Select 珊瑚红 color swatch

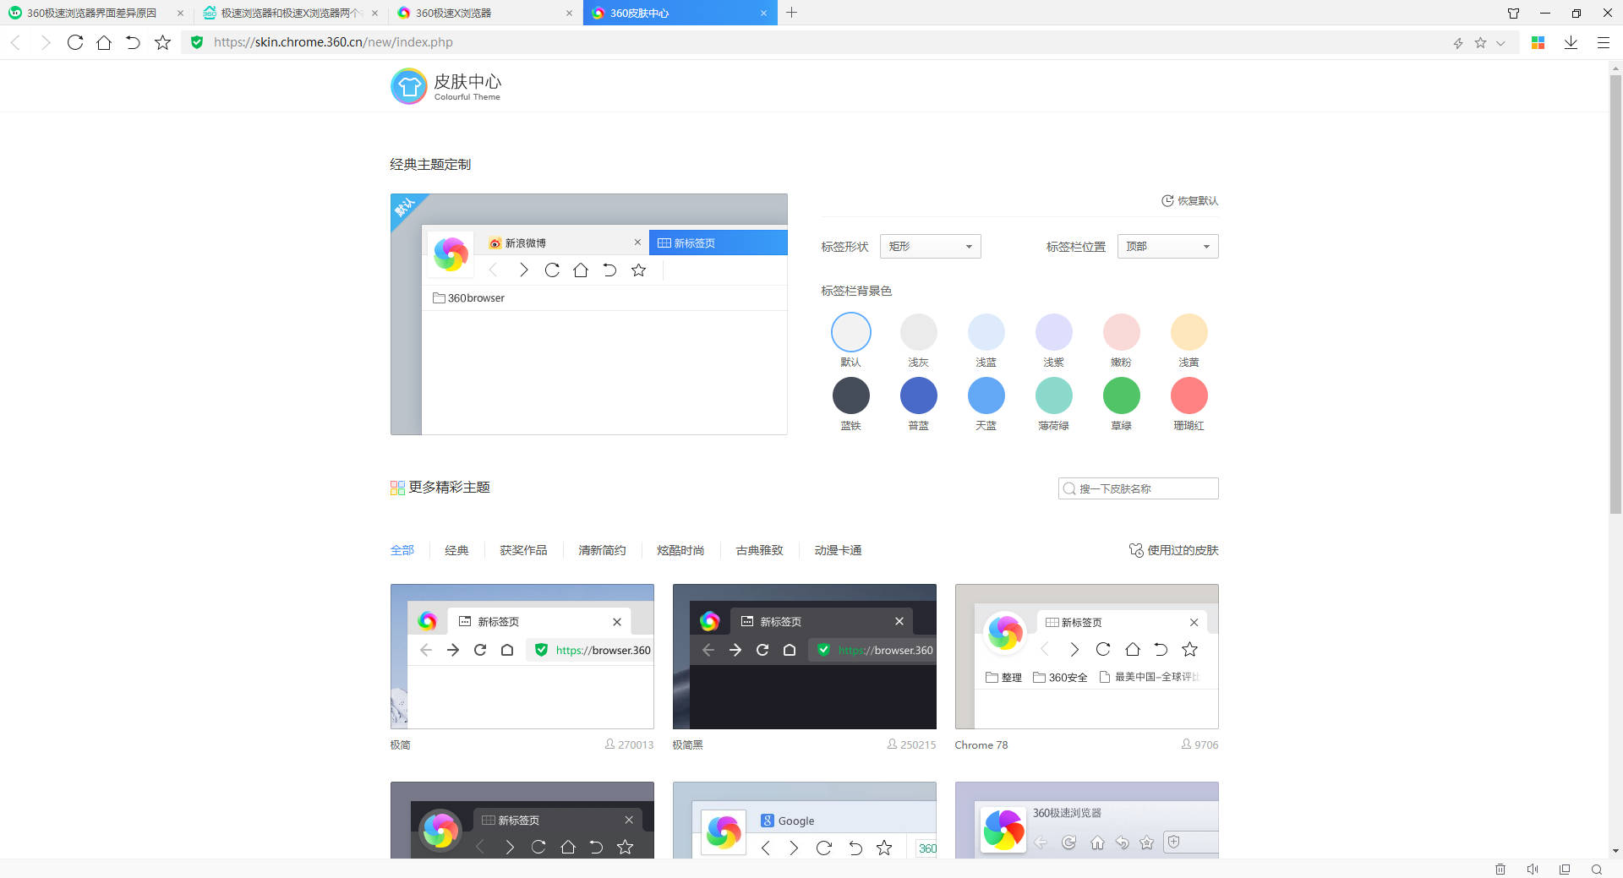pyautogui.click(x=1189, y=395)
